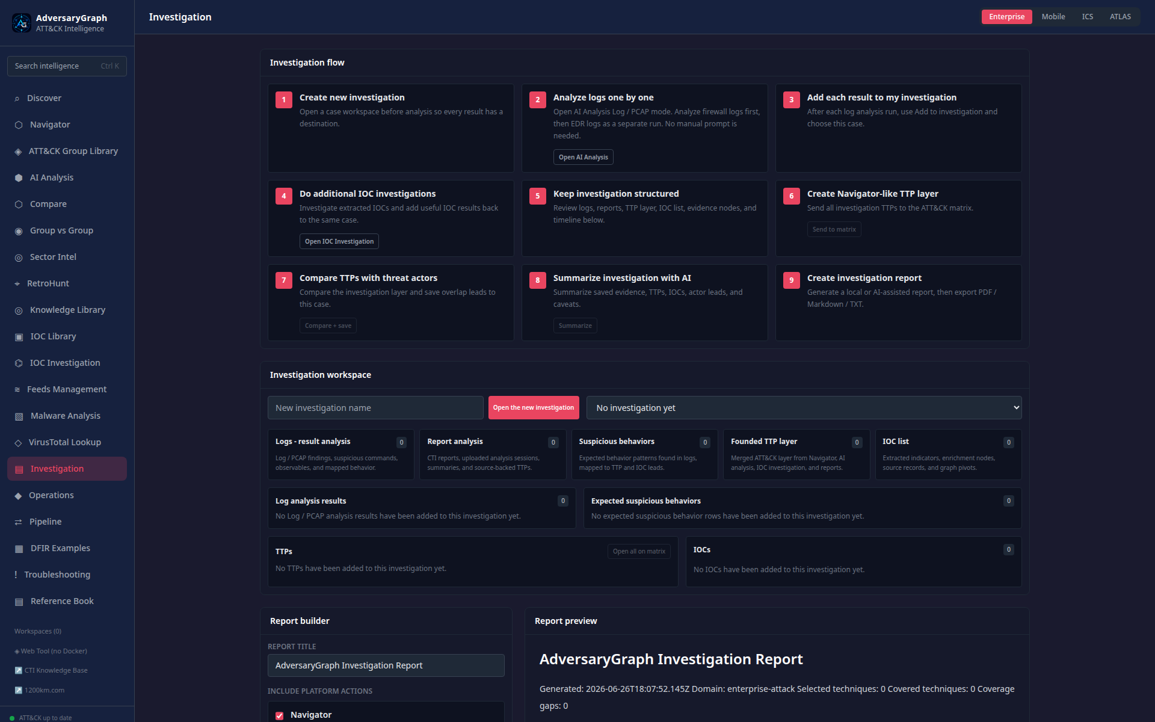The width and height of the screenshot is (1155, 722).
Task: Open the 1200km.com link
Action: coord(40,690)
